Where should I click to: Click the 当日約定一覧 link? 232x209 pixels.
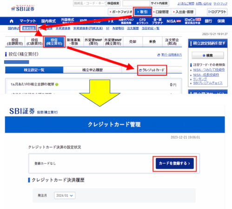click(151, 28)
